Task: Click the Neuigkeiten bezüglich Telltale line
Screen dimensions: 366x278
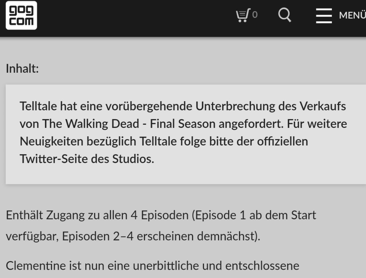Action: pyautogui.click(x=164, y=141)
